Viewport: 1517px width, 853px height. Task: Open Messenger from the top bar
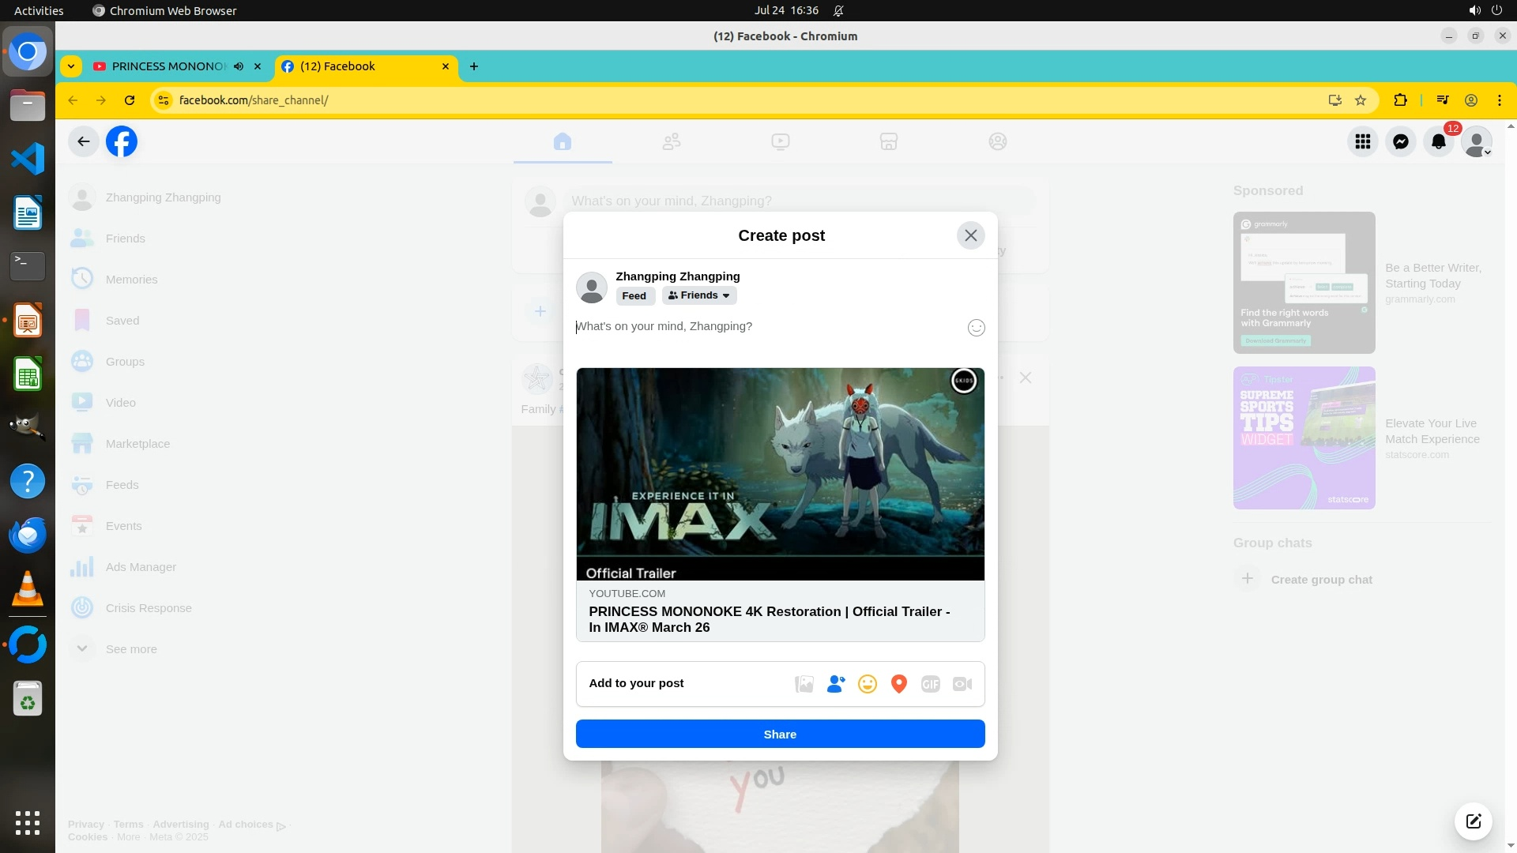point(1401,141)
